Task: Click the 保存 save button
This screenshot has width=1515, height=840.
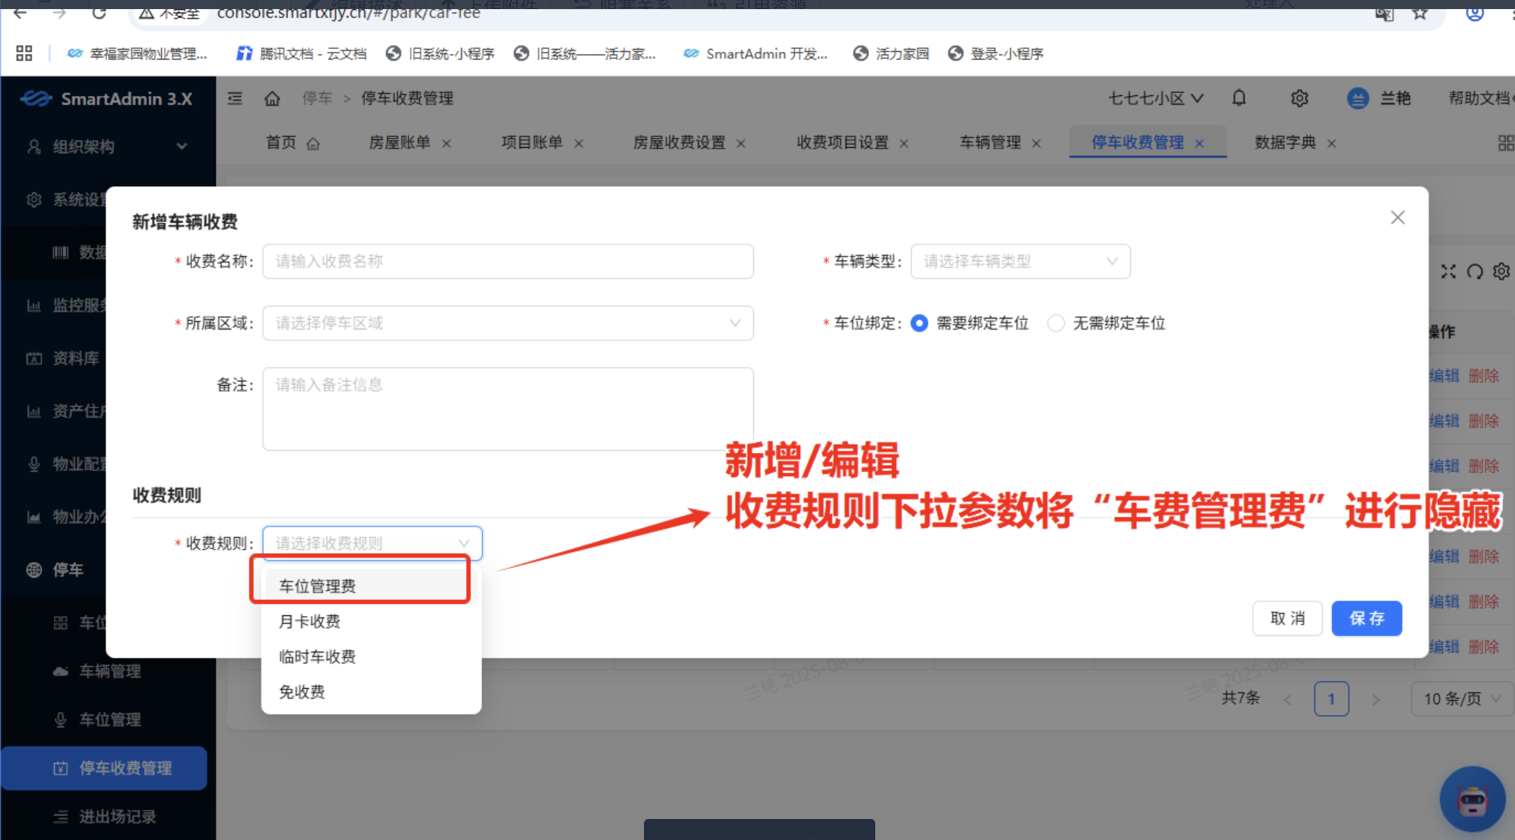Action: coord(1366,619)
